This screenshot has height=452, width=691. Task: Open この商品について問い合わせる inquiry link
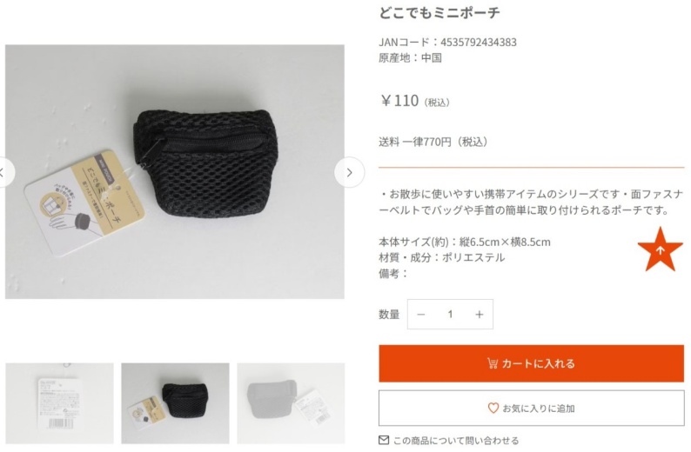coord(456,441)
